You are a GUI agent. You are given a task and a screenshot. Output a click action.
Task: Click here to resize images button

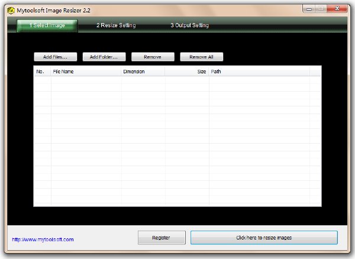point(264,238)
